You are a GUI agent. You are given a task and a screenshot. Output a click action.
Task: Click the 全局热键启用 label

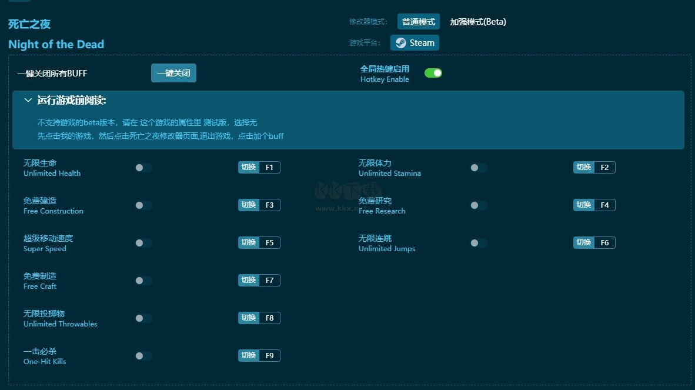tap(385, 69)
